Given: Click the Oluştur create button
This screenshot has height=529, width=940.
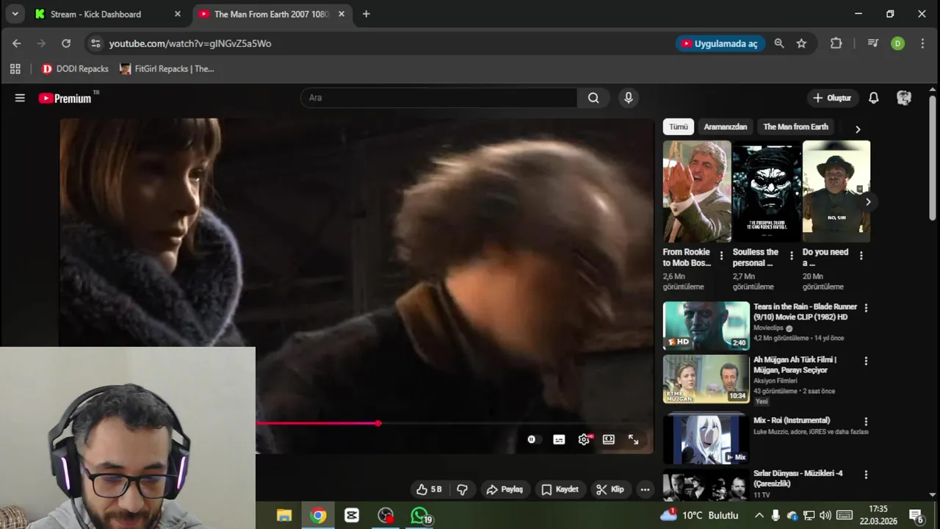Looking at the screenshot, I should click(831, 98).
